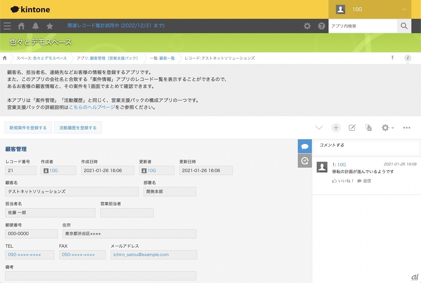Open the hamburger main menu
The image size is (421, 283).
[7, 26]
